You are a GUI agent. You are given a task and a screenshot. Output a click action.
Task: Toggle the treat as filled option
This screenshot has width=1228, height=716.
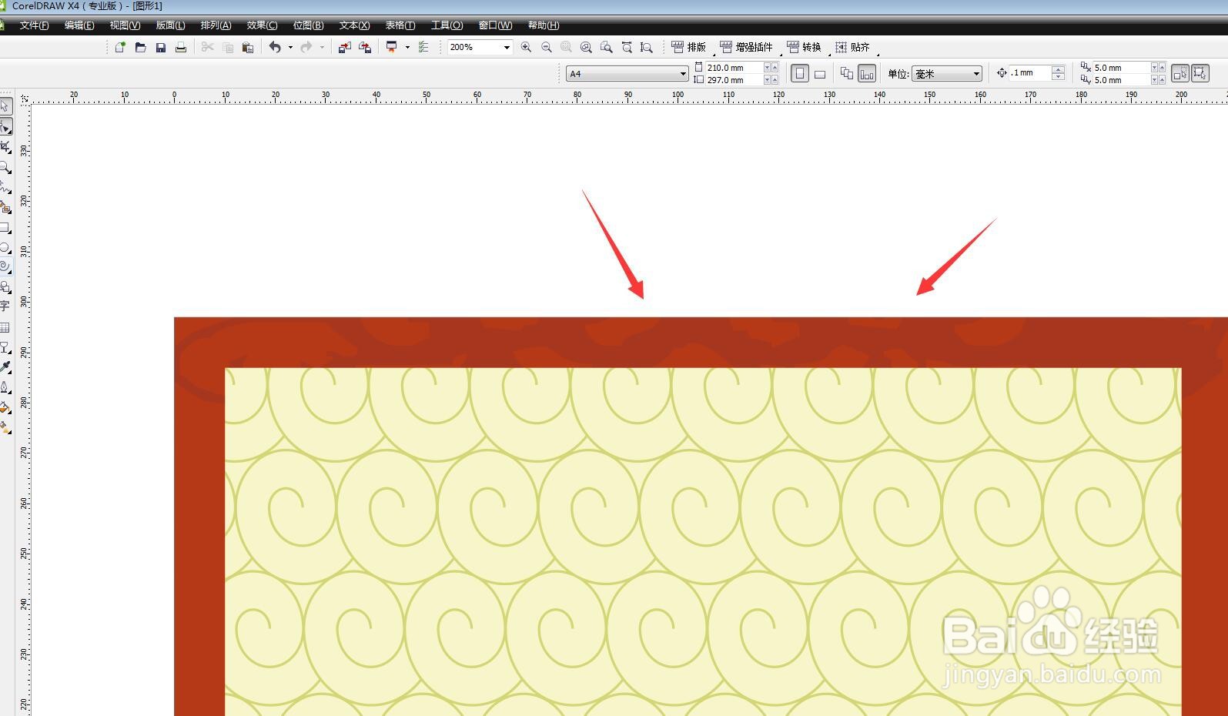pos(1179,73)
